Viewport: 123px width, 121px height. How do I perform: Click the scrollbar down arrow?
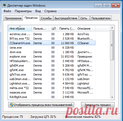(x=112, y=97)
